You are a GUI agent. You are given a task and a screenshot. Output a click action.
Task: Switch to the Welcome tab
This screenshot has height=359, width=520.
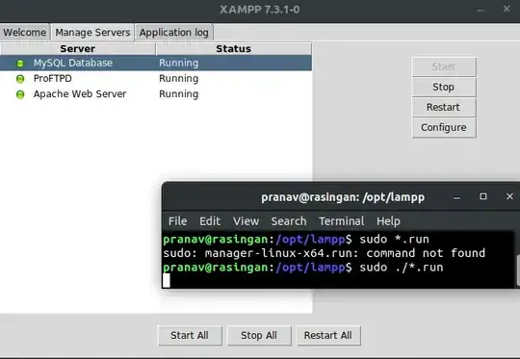coord(25,33)
